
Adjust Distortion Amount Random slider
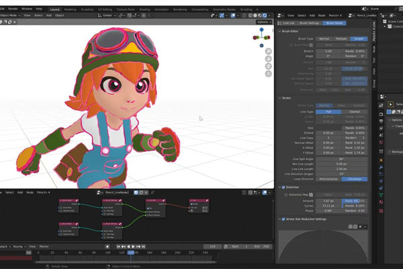(355, 201)
